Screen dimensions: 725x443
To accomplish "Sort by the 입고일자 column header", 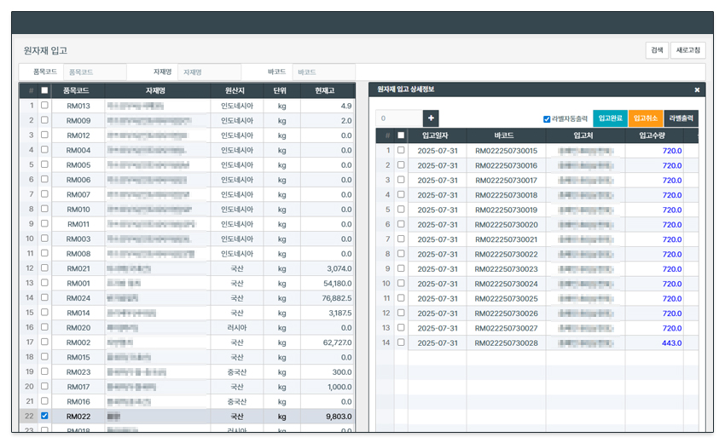I will (438, 135).
